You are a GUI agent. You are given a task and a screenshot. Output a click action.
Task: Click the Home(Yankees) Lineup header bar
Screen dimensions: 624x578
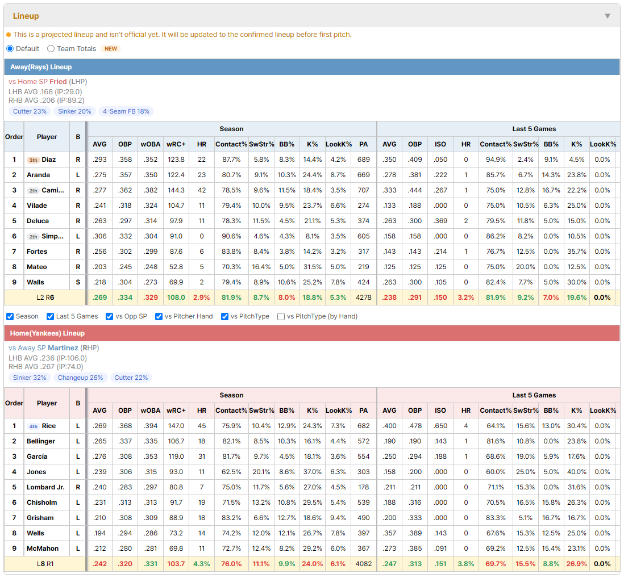[312, 333]
